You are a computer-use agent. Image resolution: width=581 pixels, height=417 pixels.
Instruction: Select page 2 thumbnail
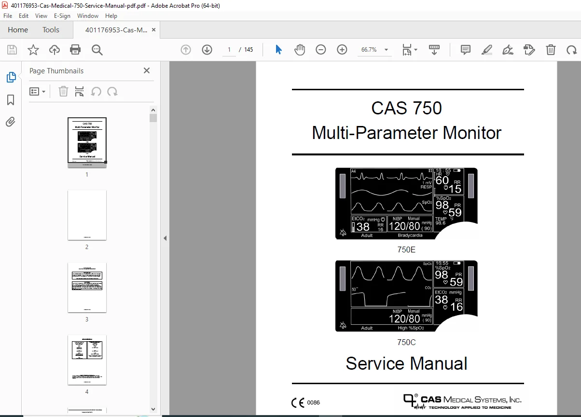tap(87, 215)
